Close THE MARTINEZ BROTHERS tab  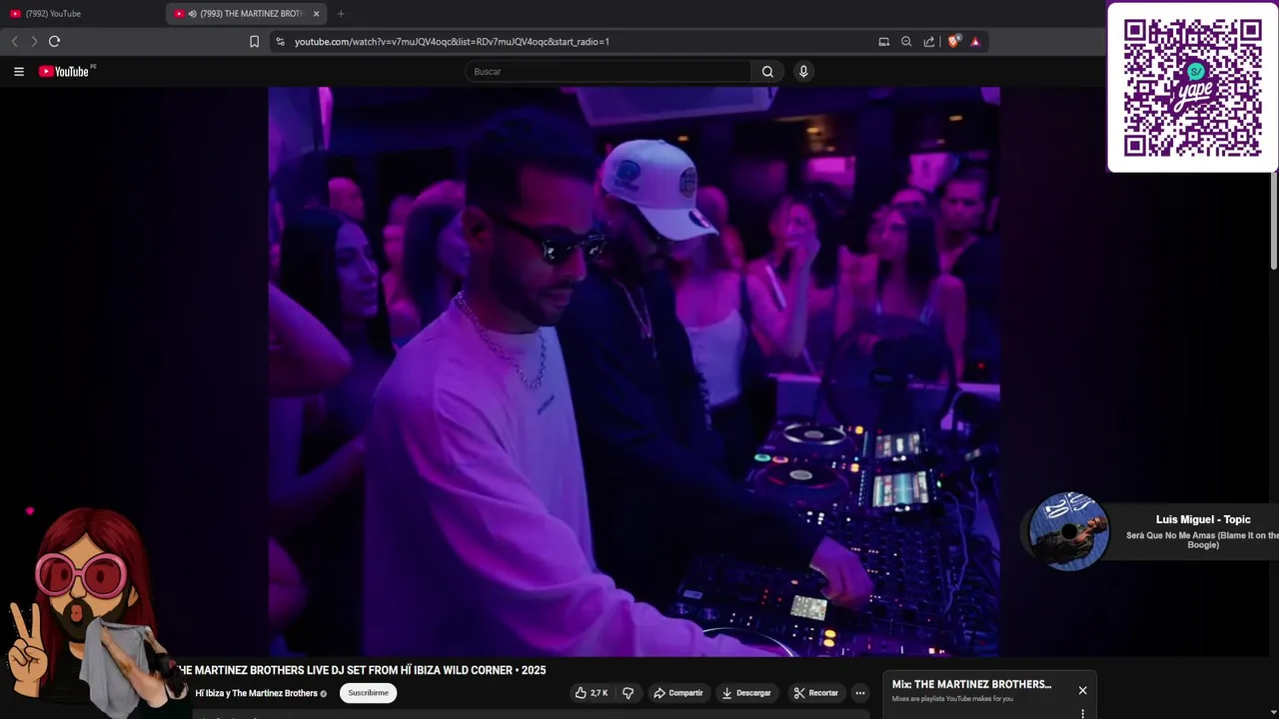(316, 13)
